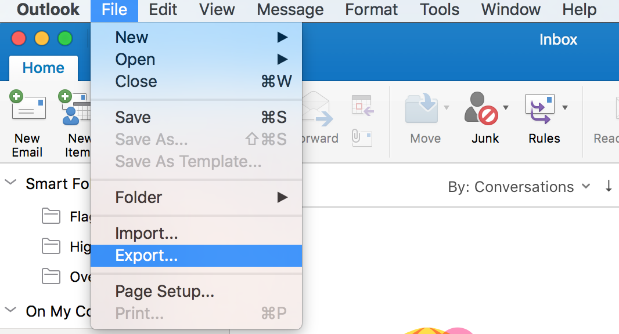Screen dimensions: 619x334
Task: Click the Flagged smart folder icon
Action: tap(51, 216)
